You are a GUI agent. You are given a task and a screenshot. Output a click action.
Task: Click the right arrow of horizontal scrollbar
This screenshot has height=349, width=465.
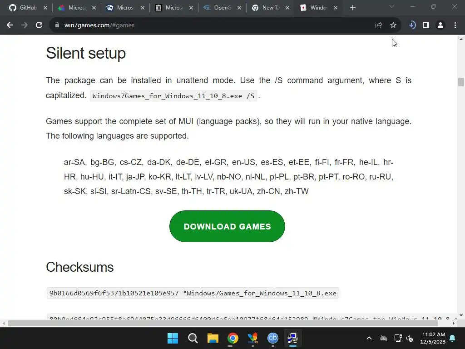454,324
